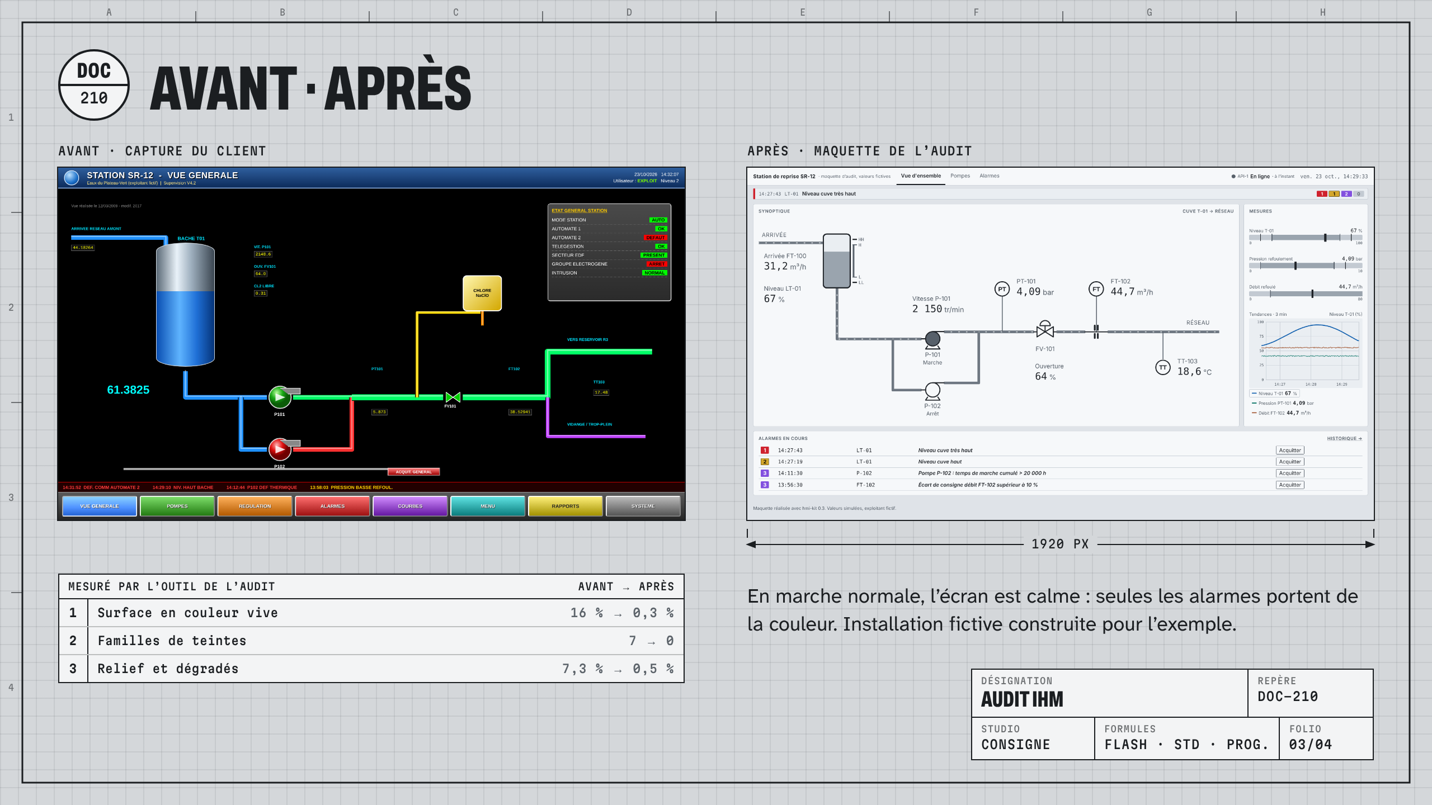Select the TT-103 temperature transmitter circle
Image resolution: width=1432 pixels, height=805 pixels.
pyautogui.click(x=1163, y=367)
